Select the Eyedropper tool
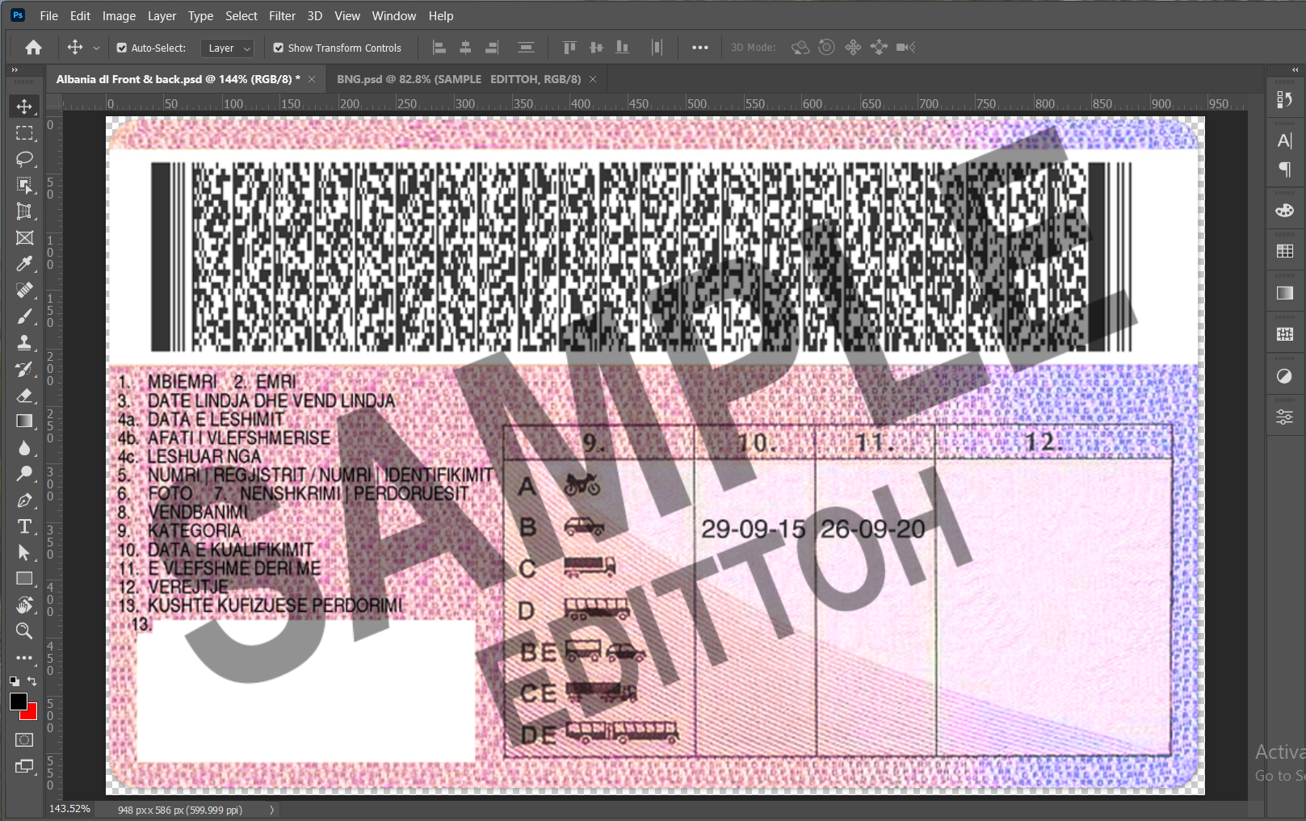 [x=24, y=264]
